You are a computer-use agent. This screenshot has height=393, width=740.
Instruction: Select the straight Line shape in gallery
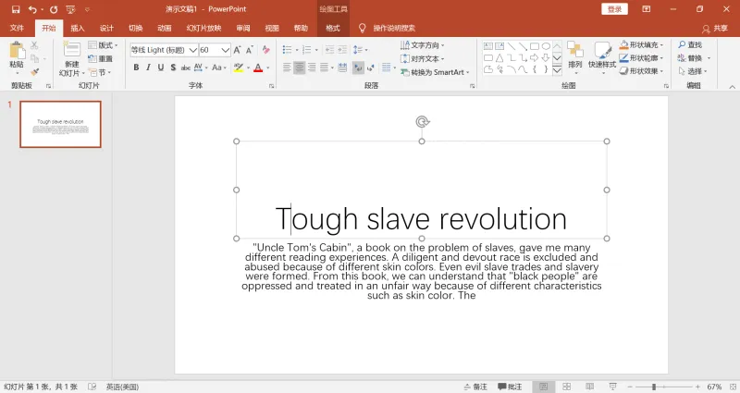[512, 46]
